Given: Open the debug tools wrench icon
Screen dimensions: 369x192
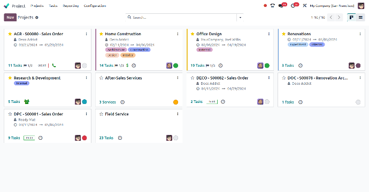Looking at the screenshot, I should point(304,5).
